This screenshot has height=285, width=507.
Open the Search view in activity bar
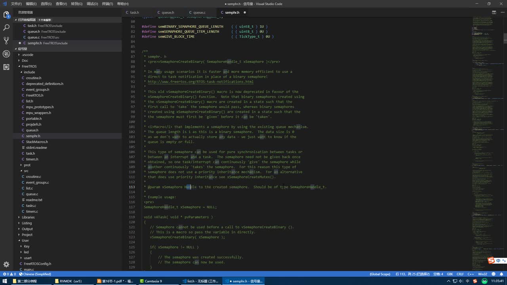[6, 28]
